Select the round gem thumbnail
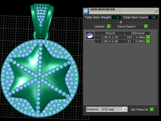 pos(90,35)
